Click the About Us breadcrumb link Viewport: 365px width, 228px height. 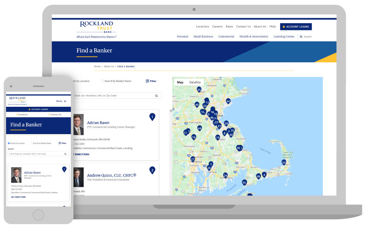tap(109, 66)
